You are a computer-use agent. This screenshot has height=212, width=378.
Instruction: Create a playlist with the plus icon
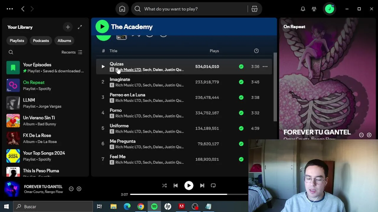click(x=68, y=27)
